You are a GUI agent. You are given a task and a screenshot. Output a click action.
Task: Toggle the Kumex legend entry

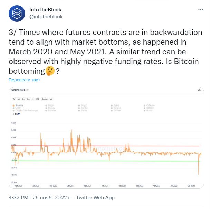point(50,107)
